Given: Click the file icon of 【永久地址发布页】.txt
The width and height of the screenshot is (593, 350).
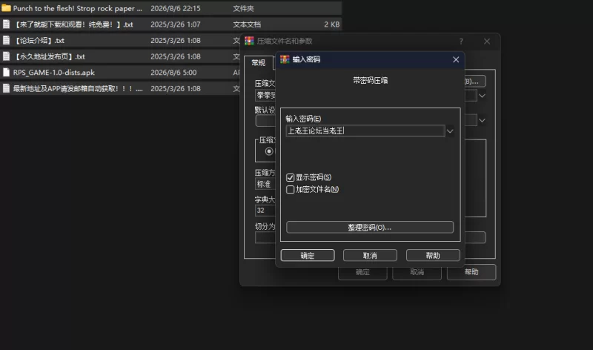Looking at the screenshot, I should click(x=6, y=56).
